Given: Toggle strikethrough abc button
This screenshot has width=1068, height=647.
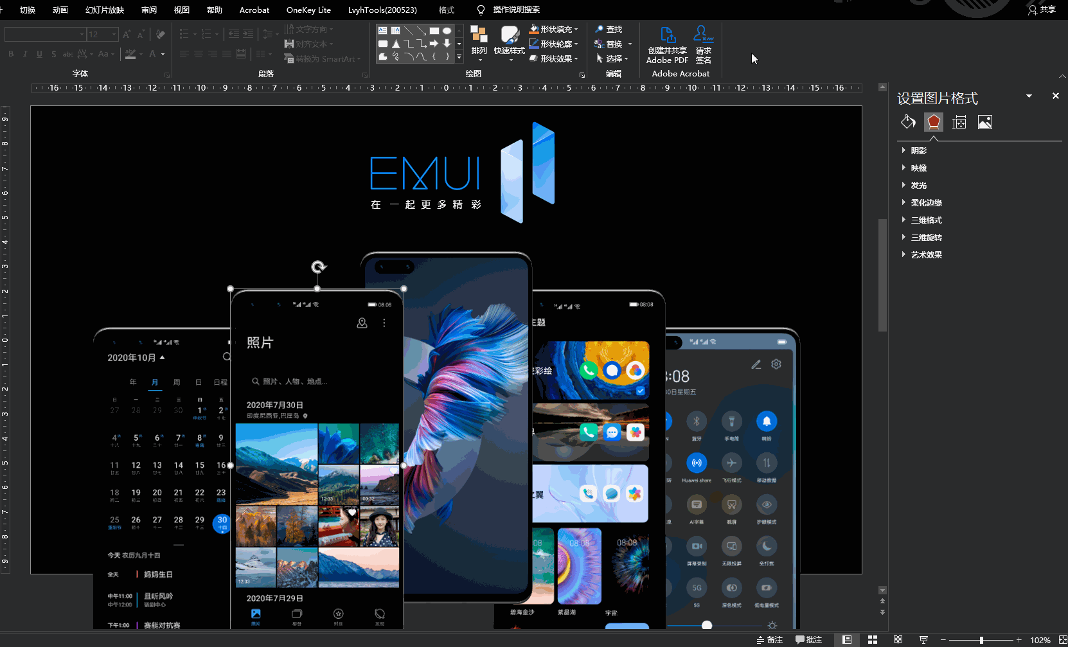Looking at the screenshot, I should [67, 54].
